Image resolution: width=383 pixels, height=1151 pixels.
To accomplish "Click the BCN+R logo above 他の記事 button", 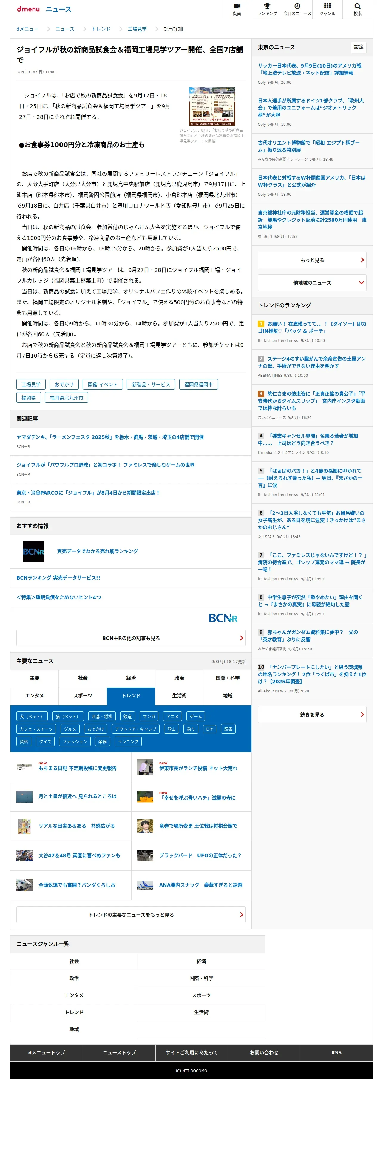I will pyautogui.click(x=223, y=618).
